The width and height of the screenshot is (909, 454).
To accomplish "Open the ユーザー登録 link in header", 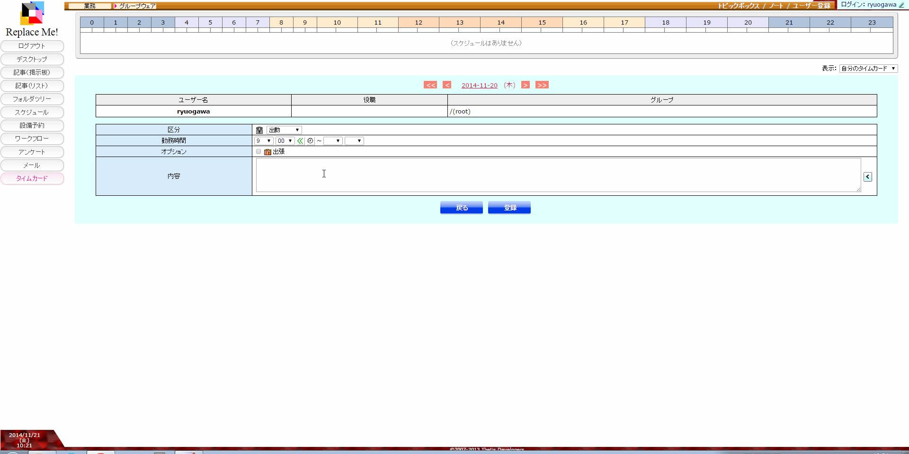I will 811,6.
